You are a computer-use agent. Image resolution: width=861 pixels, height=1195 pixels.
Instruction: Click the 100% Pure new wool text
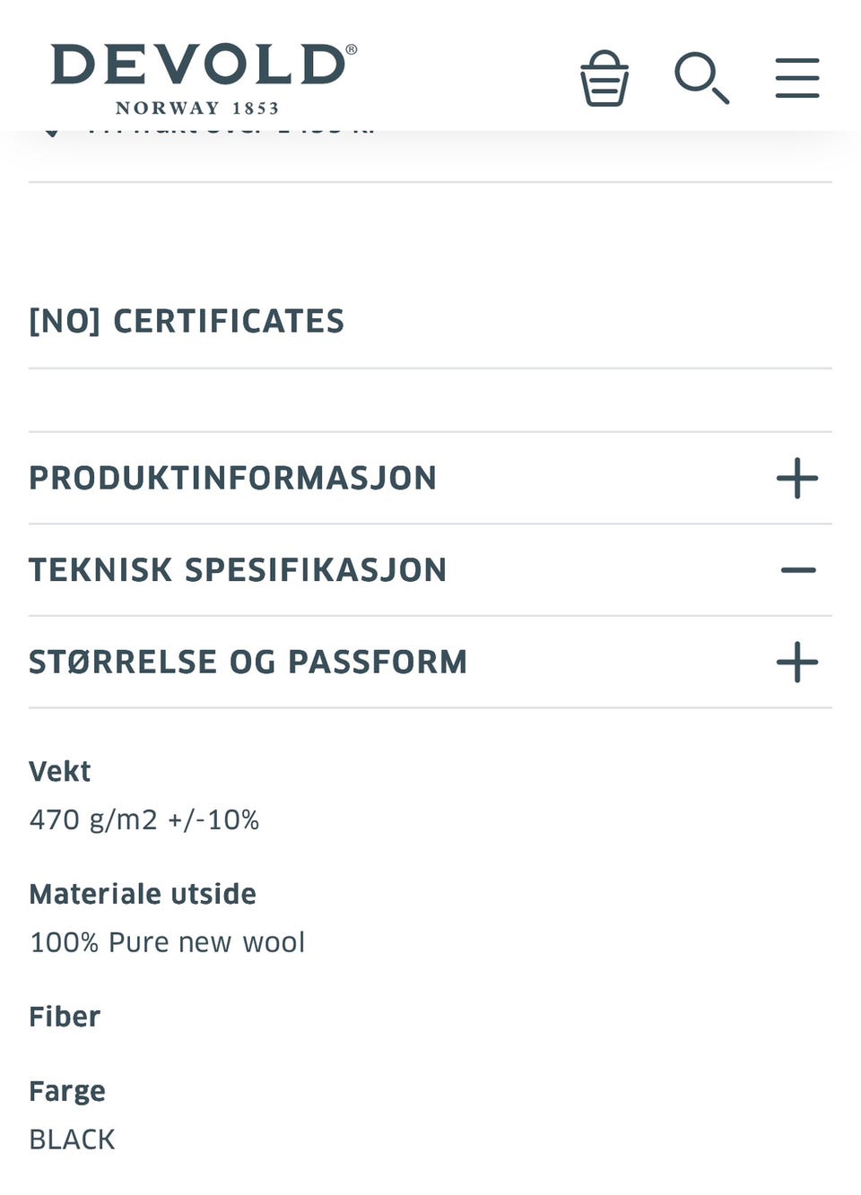[167, 942]
